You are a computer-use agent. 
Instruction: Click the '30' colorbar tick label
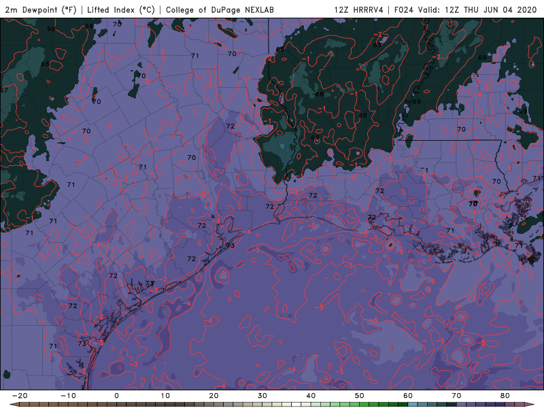(x=262, y=396)
